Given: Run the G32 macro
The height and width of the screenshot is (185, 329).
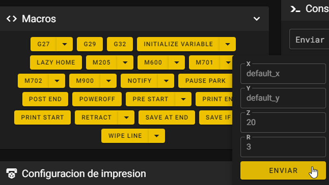Looking at the screenshot, I should pos(120,44).
